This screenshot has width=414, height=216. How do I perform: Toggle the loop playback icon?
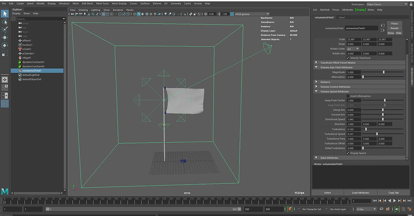coord(381,209)
